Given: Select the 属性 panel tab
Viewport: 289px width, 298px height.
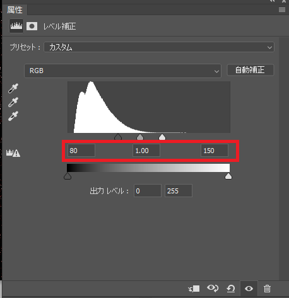Looking at the screenshot, I should (15, 10).
